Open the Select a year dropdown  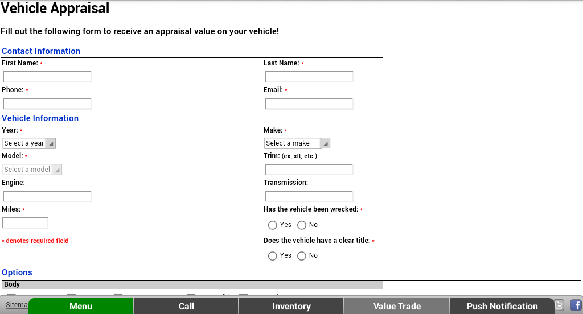29,143
